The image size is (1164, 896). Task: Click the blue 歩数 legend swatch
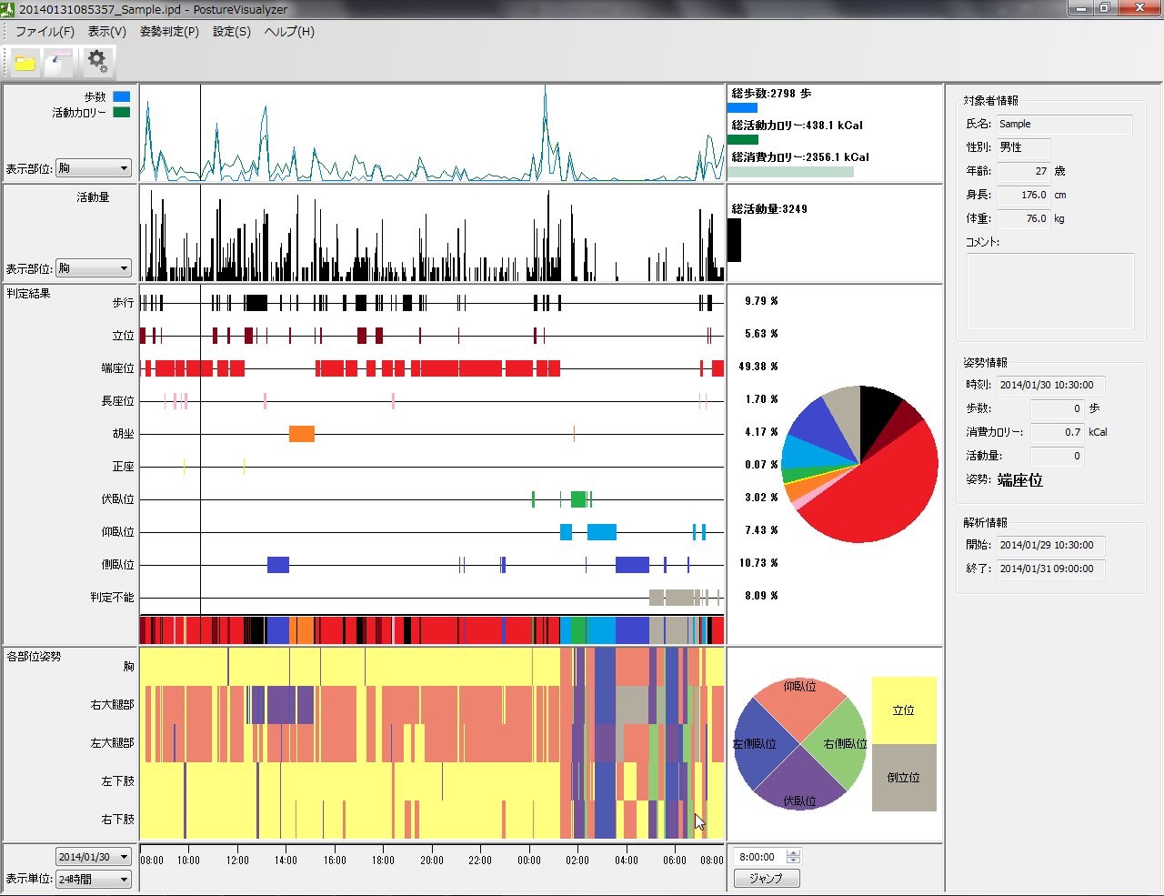(x=121, y=96)
